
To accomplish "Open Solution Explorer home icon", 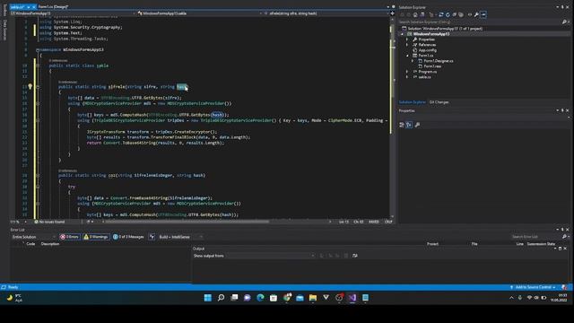I will [415, 14].
